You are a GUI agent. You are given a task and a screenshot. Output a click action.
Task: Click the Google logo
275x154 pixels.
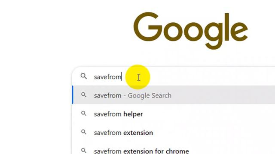tap(191, 30)
